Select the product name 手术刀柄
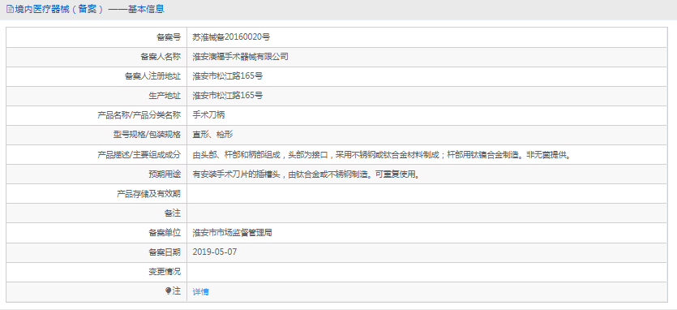 208,115
